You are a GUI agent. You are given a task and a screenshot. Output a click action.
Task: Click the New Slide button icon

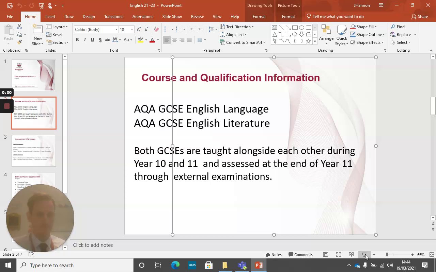click(x=38, y=30)
